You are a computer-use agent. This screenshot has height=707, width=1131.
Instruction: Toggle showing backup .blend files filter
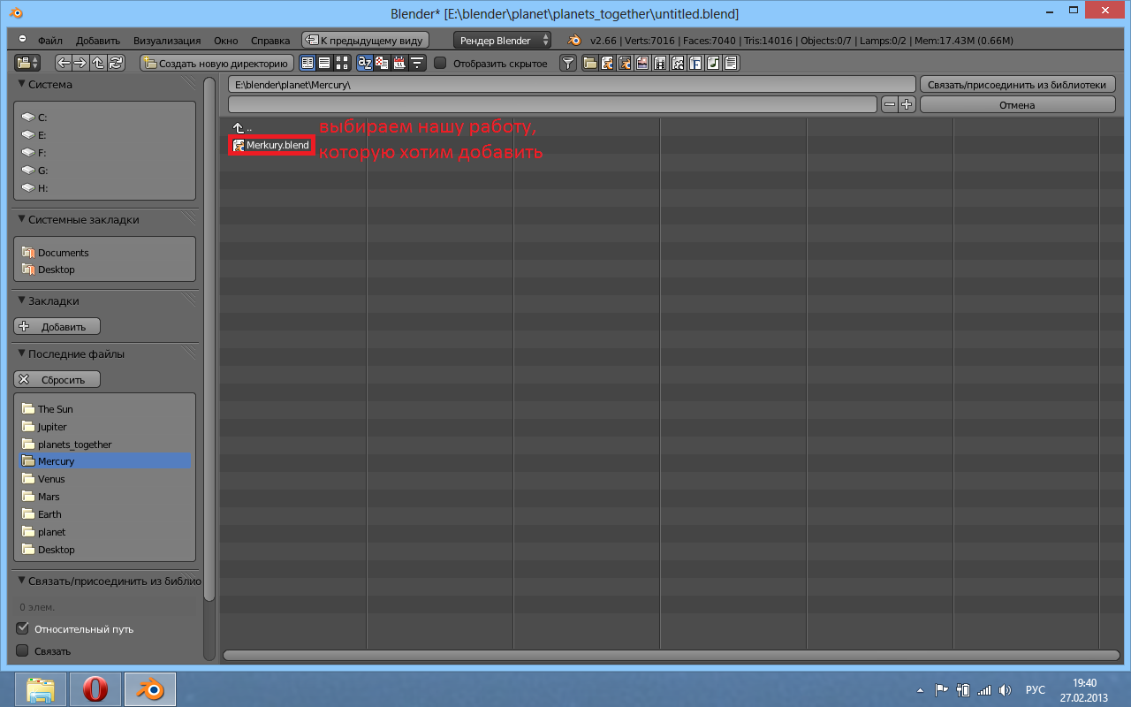[x=625, y=63]
